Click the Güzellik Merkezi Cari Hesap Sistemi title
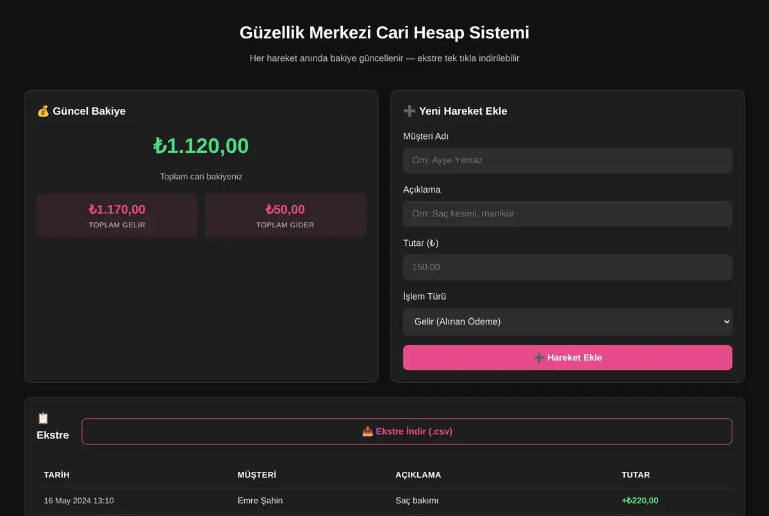This screenshot has width=769, height=516. pos(384,33)
